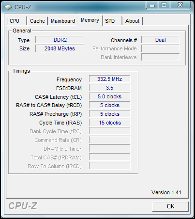Viewport: 195px width, 219px height.
Task: Click the CPU-Z logo at bottom
Action: (23, 206)
